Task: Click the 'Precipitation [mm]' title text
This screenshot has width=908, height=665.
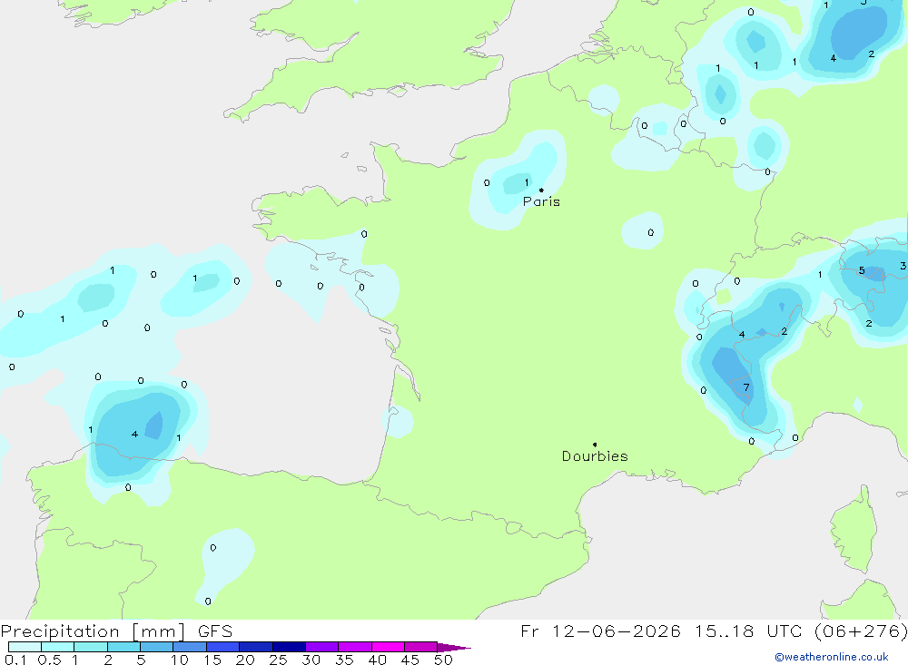Action: coord(93,631)
